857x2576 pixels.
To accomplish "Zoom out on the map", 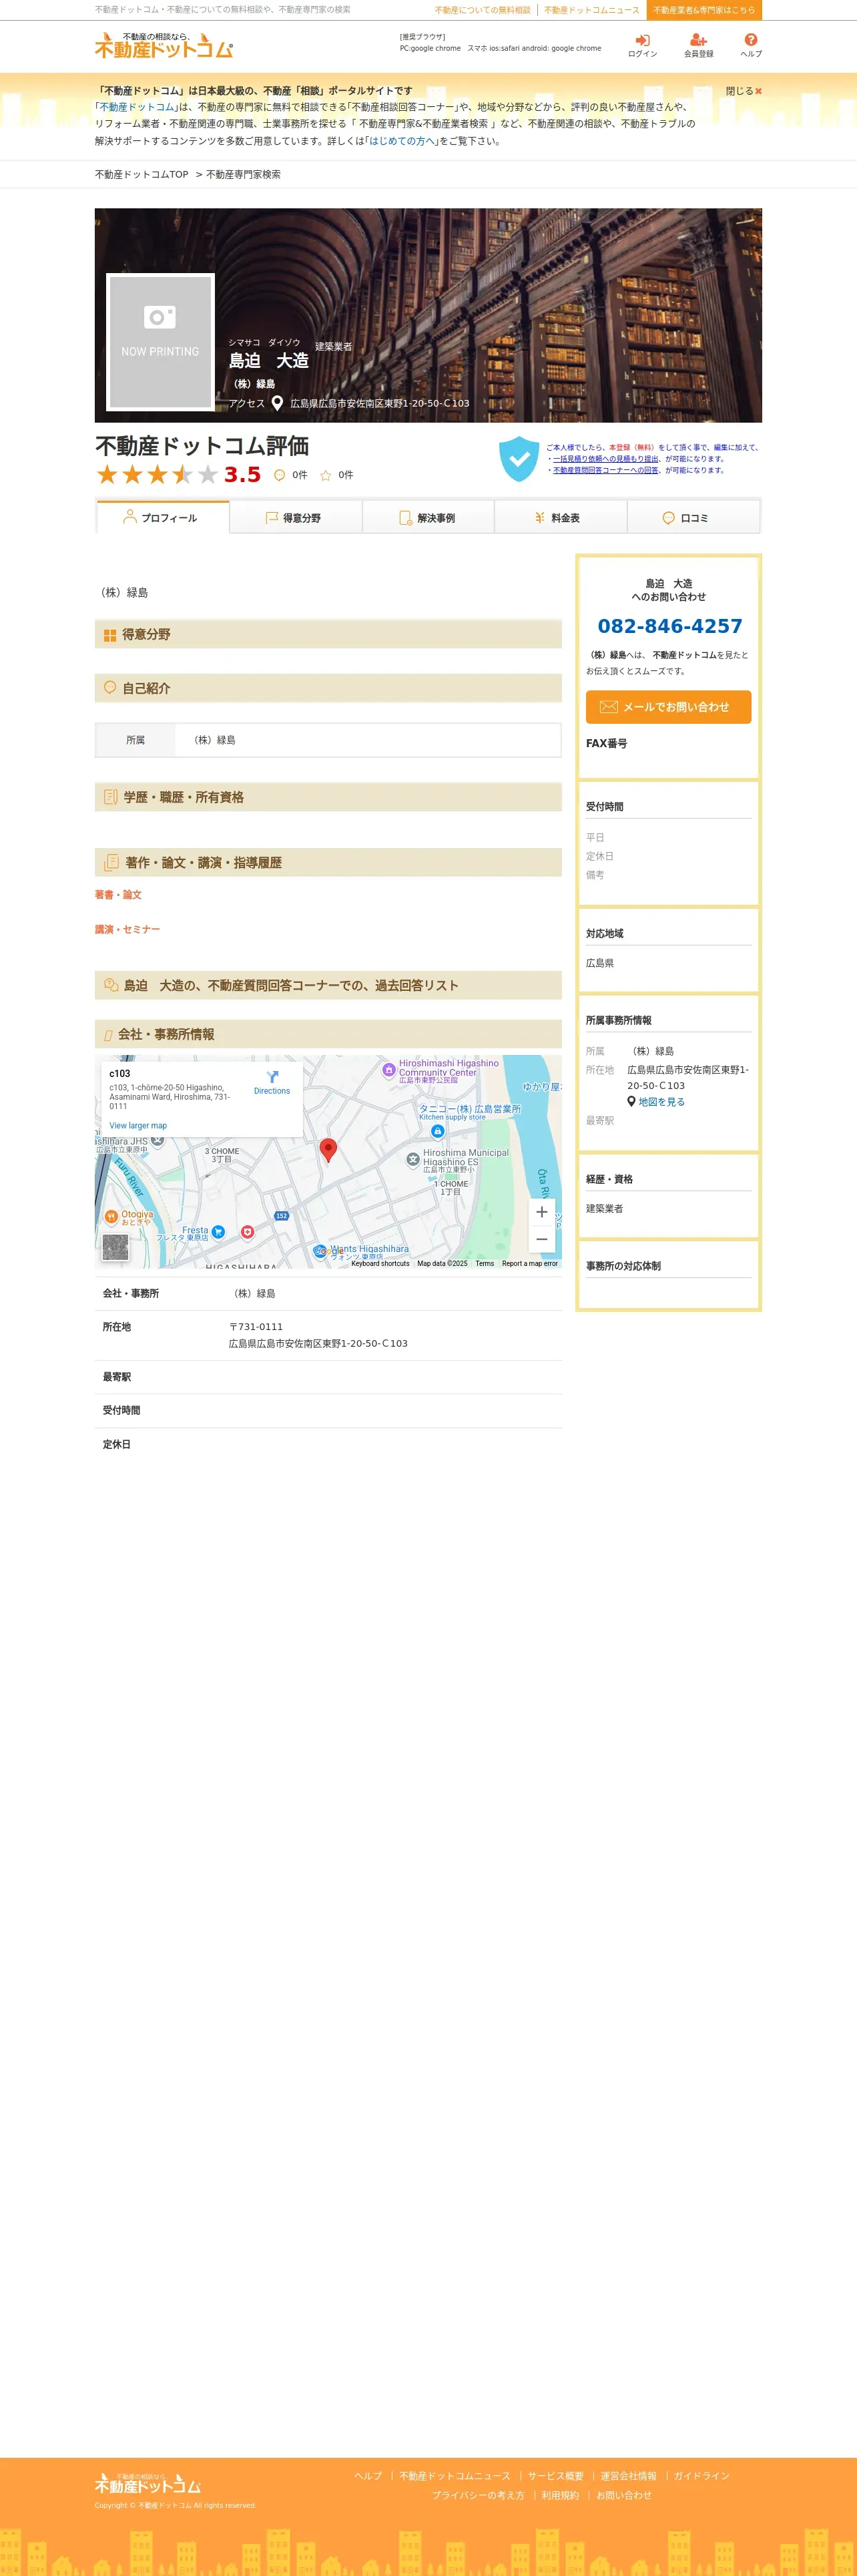I will coord(541,1239).
